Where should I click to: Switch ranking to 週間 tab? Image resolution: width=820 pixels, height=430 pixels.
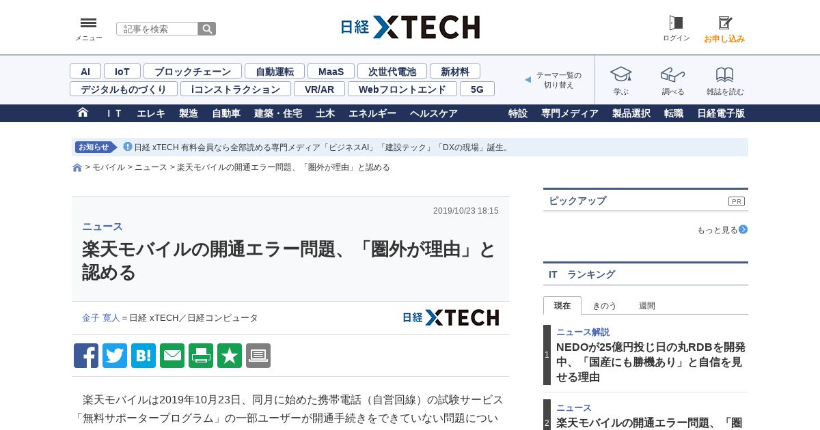(x=647, y=306)
